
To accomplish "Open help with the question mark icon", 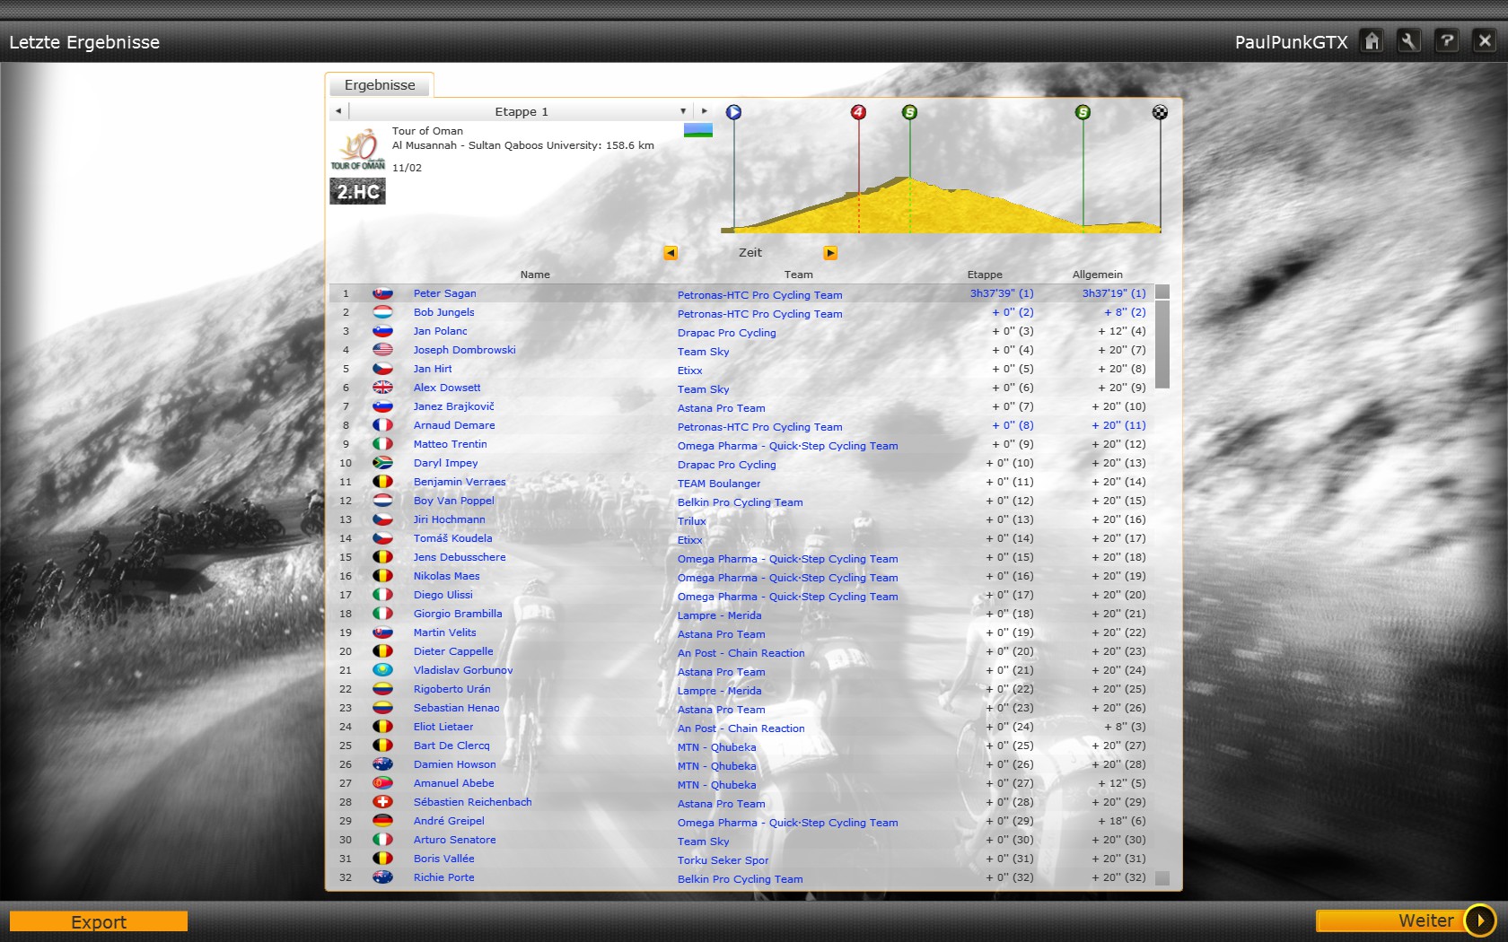I will pos(1447,41).
